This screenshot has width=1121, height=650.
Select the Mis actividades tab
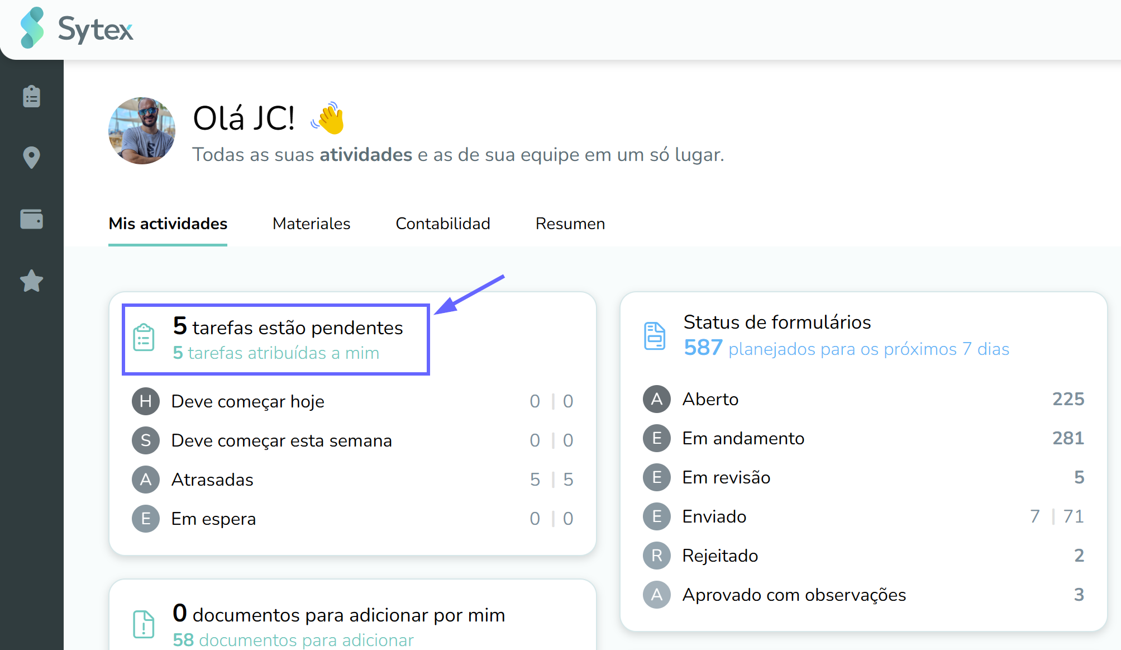point(168,224)
